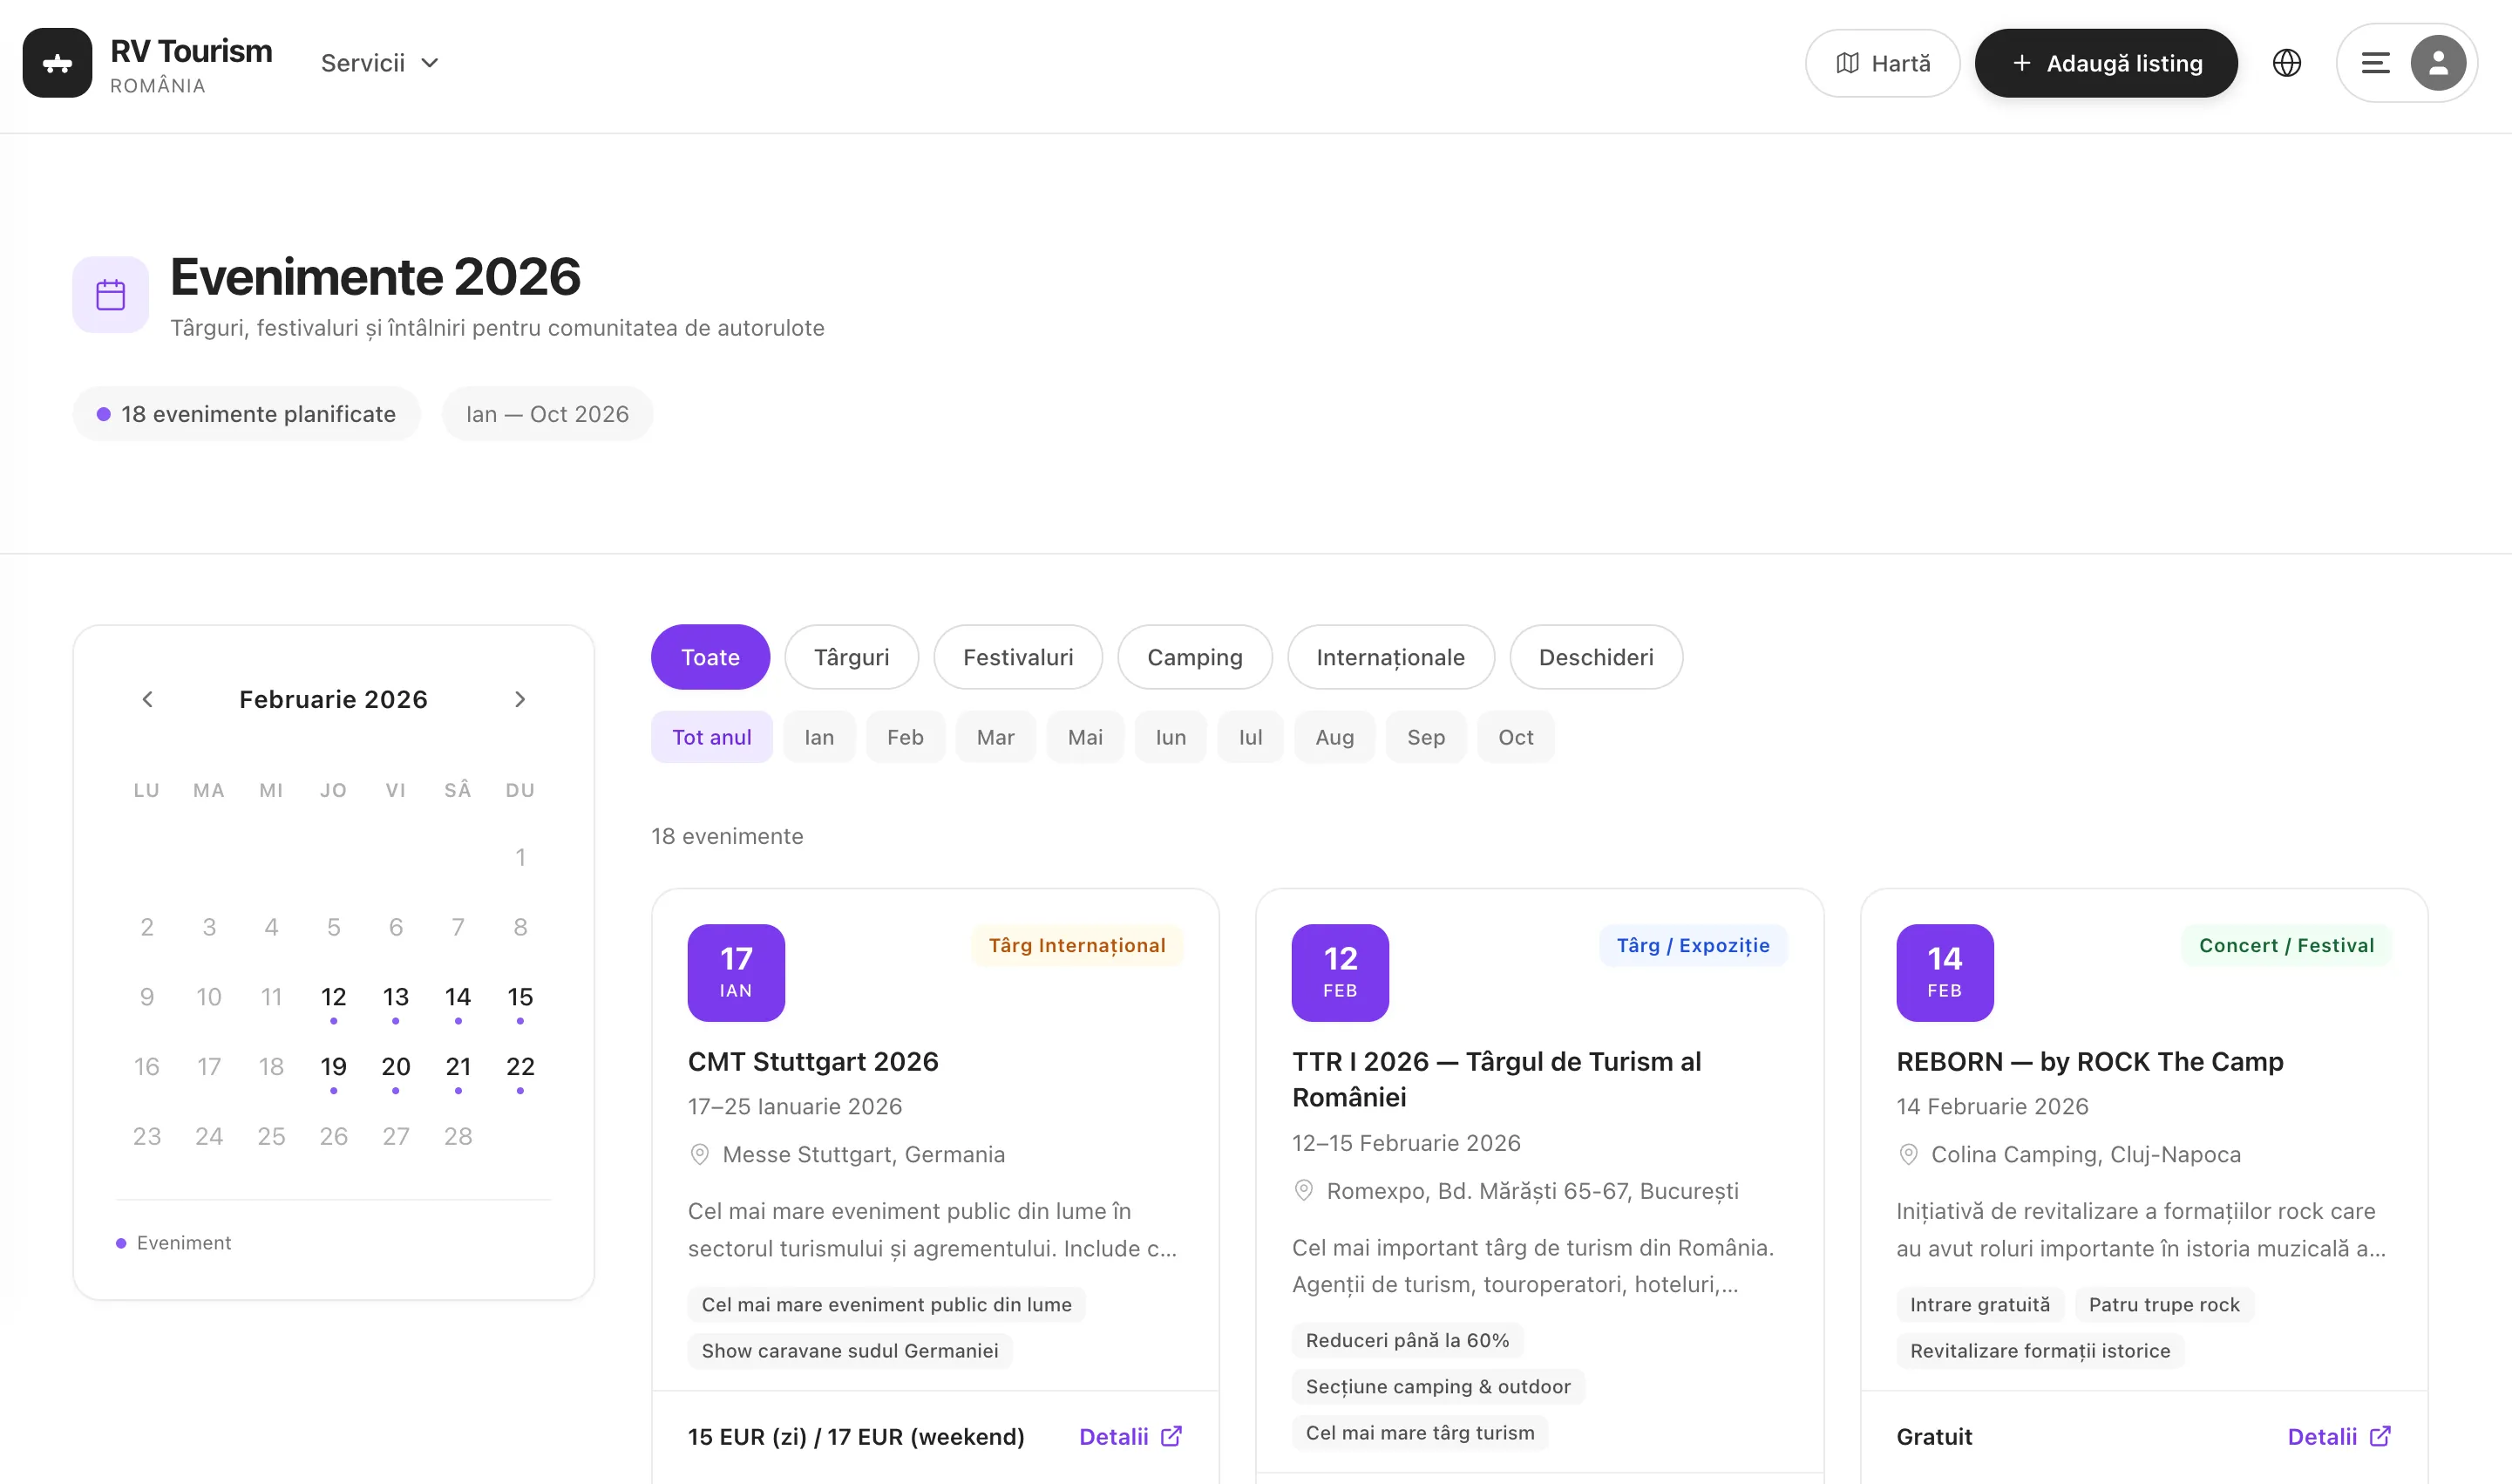This screenshot has height=1484, width=2512.
Task: Select February 14 in the calendar
Action: (x=458, y=997)
